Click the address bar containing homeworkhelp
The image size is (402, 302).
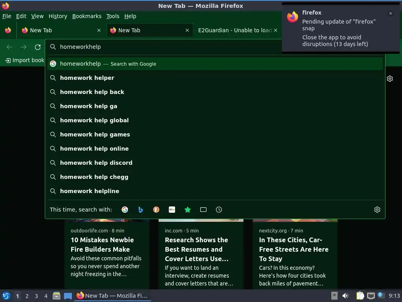(164, 47)
